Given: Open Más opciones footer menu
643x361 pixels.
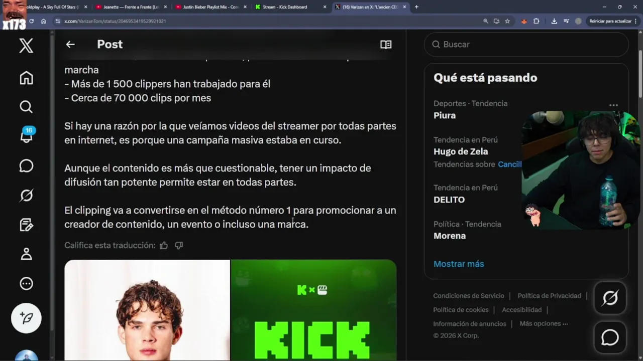Looking at the screenshot, I should coord(544,323).
